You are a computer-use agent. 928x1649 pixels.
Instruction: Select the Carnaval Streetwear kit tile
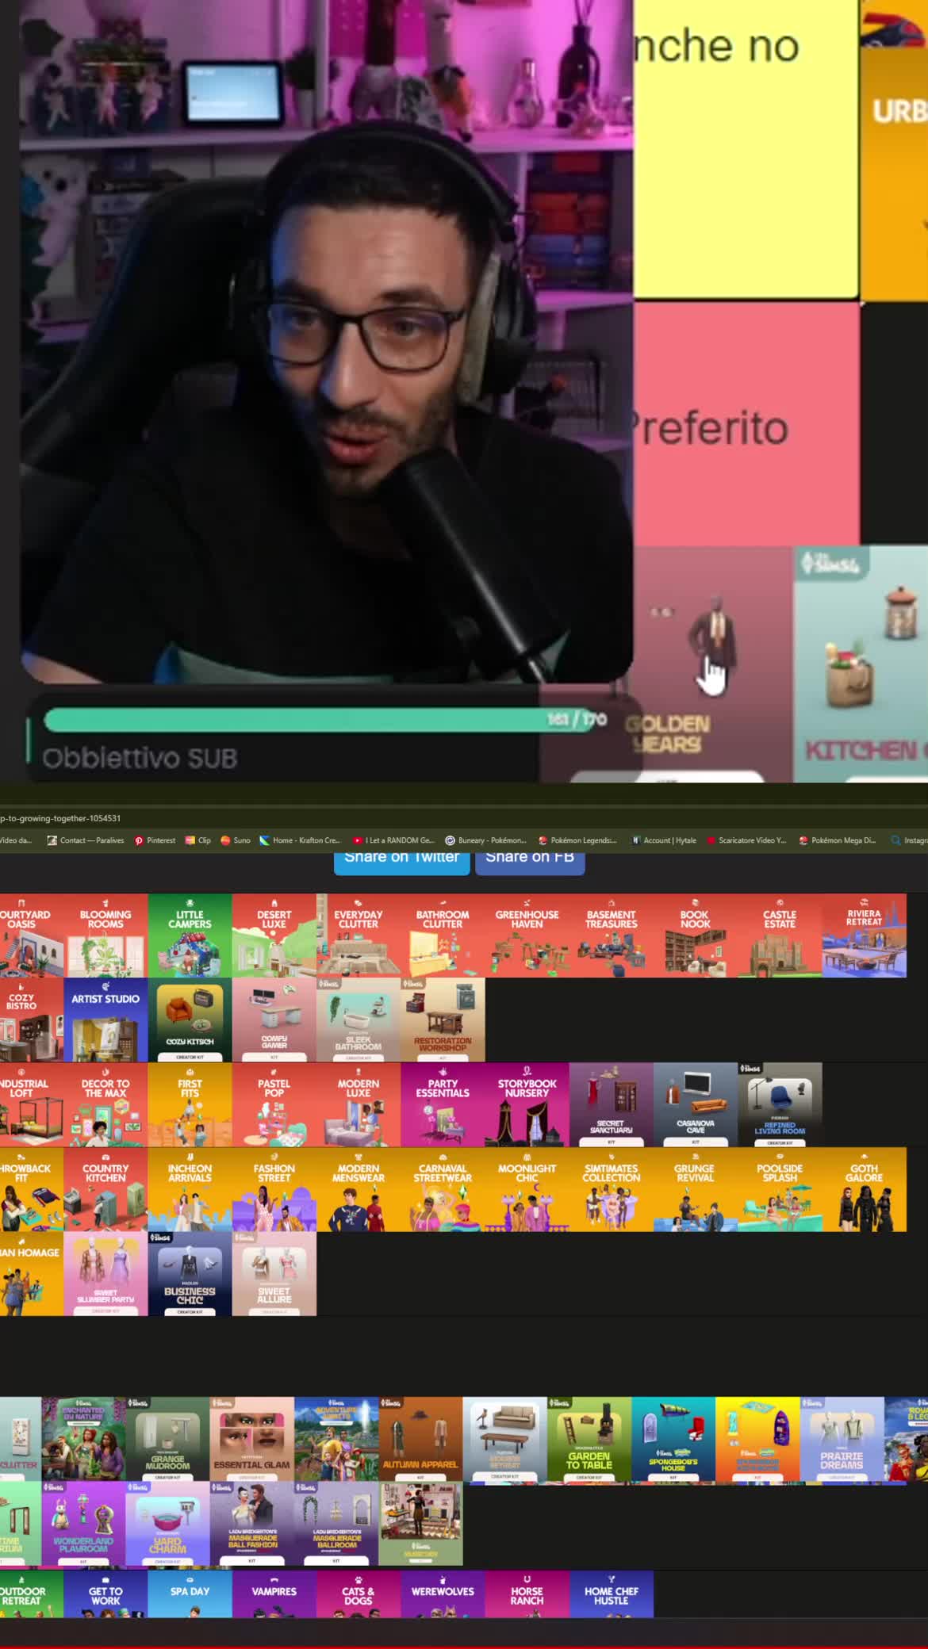[x=443, y=1189]
